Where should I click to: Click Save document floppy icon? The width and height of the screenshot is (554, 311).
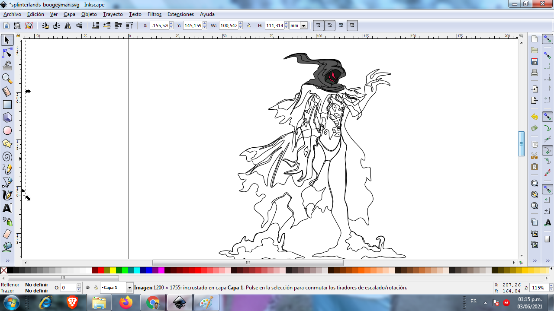click(535, 61)
